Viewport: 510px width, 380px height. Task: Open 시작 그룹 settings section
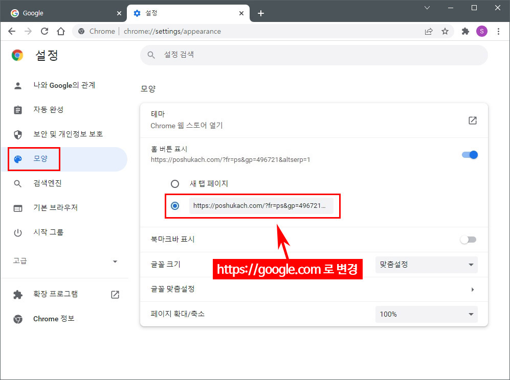pos(64,233)
